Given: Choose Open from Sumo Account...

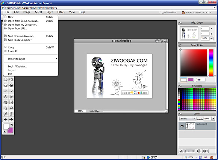Looking at the screenshot, I should (x=30, y=21).
